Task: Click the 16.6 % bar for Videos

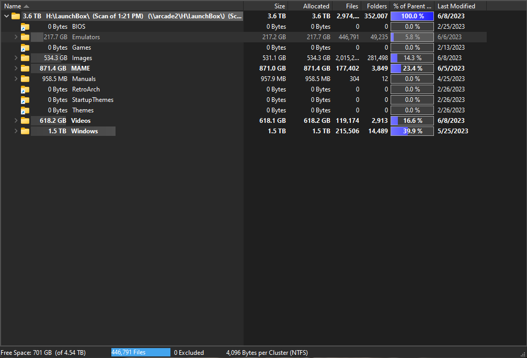Action: [x=412, y=121]
